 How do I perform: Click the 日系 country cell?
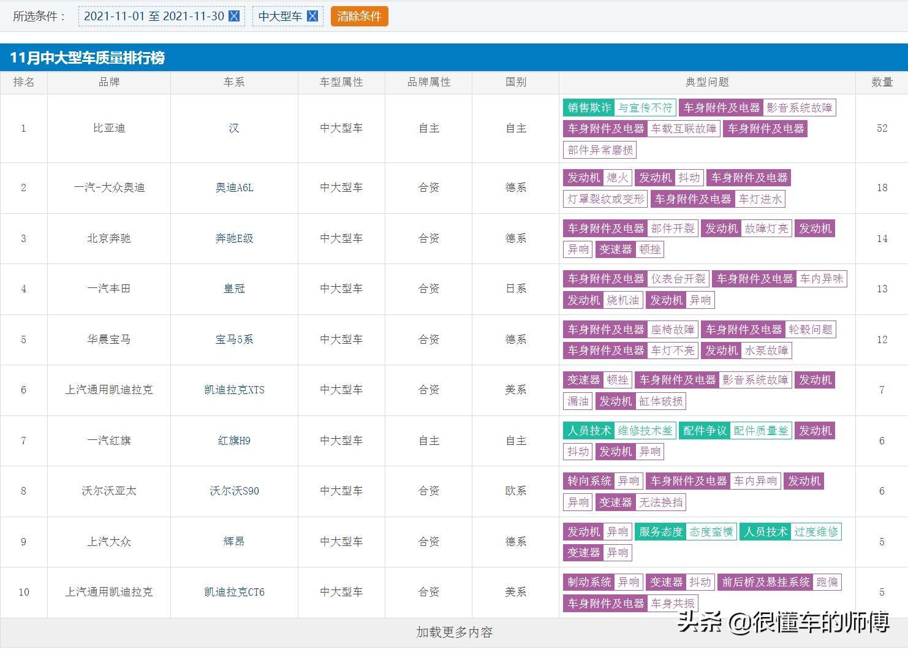(x=516, y=289)
